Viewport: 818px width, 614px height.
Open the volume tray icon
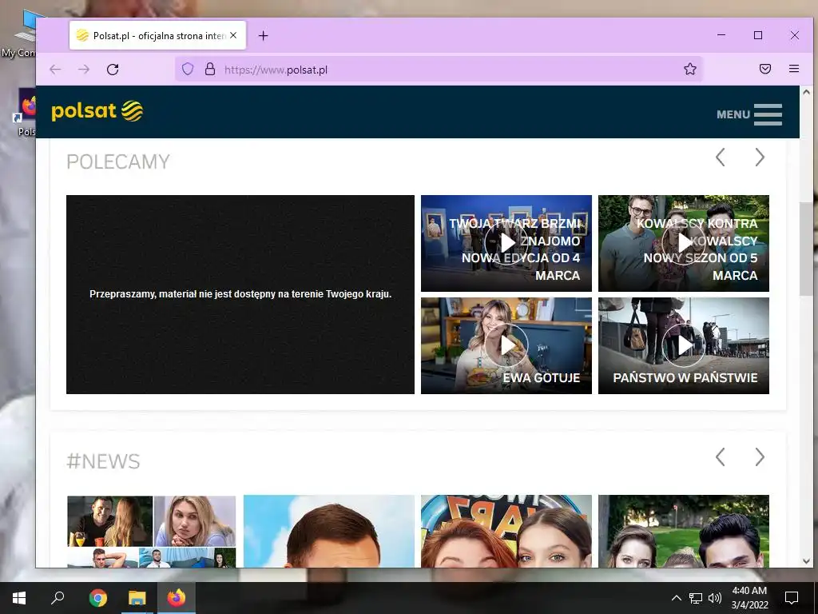[x=715, y=598]
